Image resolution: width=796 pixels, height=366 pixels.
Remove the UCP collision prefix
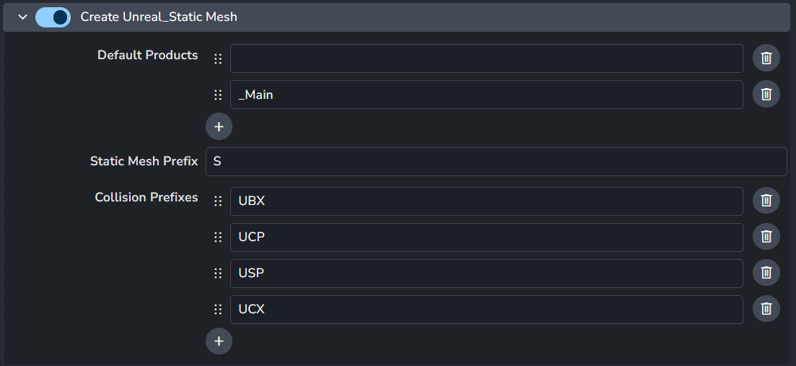click(766, 237)
